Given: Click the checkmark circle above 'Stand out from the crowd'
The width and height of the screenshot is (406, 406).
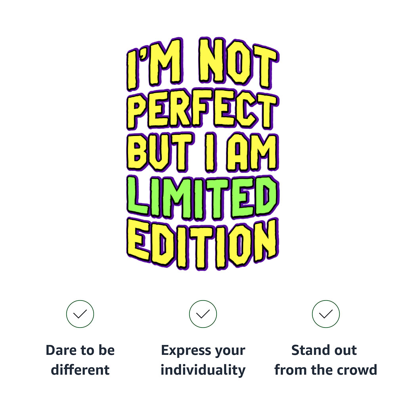Looking at the screenshot, I should tap(326, 314).
